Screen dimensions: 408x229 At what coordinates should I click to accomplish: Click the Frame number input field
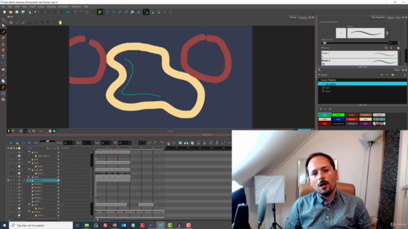click(68, 142)
